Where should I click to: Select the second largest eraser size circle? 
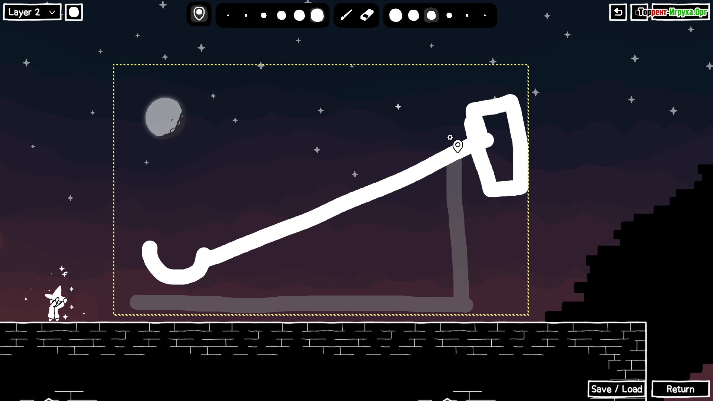coord(413,16)
